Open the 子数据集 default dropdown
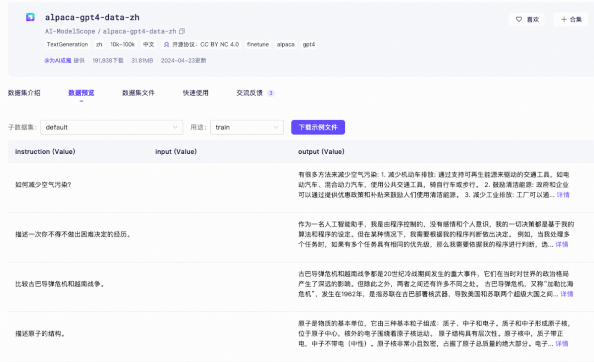The width and height of the screenshot is (594, 362). tap(112, 127)
